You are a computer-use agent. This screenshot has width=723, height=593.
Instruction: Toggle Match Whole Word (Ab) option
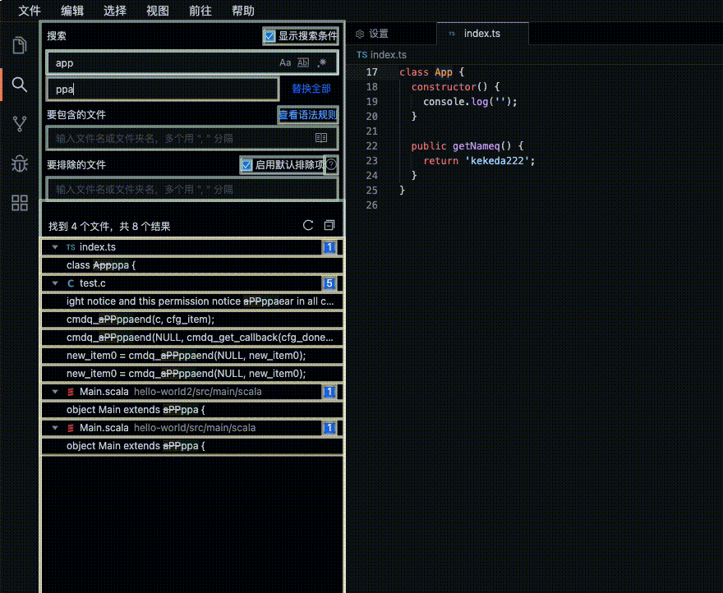click(x=303, y=62)
